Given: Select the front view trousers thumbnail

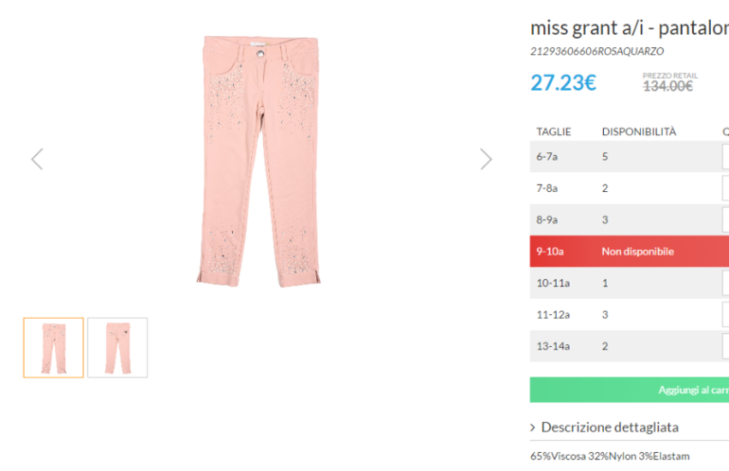Looking at the screenshot, I should 53,348.
